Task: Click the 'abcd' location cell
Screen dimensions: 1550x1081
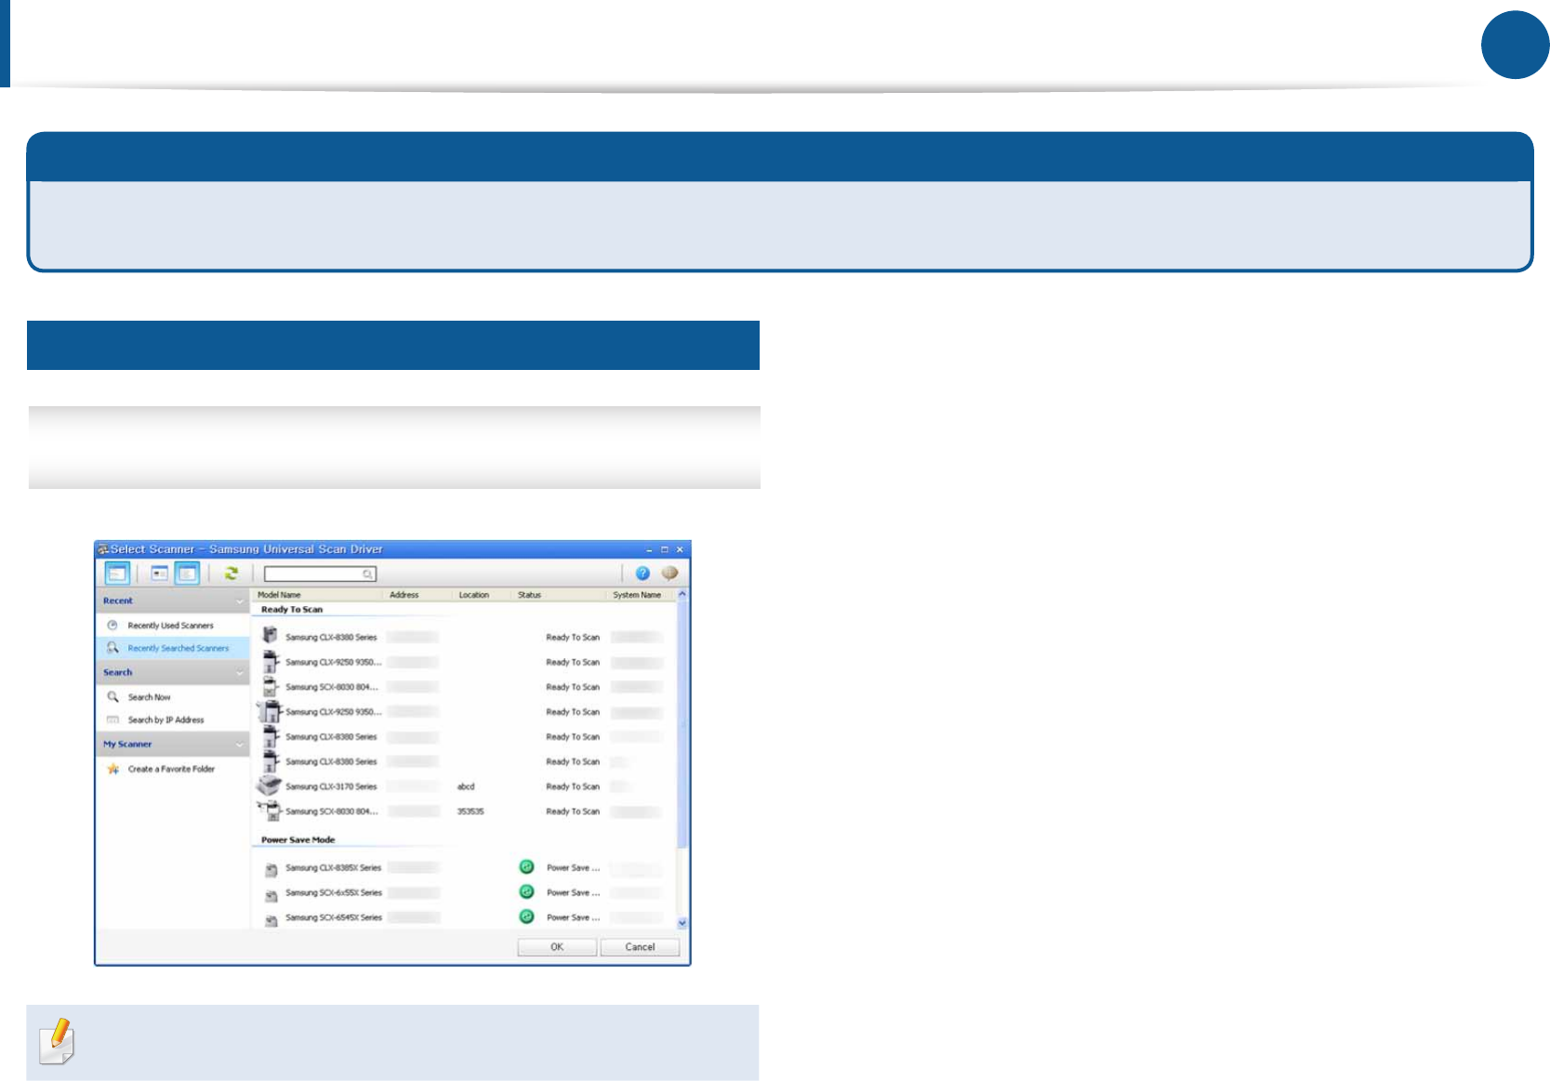Action: pos(466,786)
